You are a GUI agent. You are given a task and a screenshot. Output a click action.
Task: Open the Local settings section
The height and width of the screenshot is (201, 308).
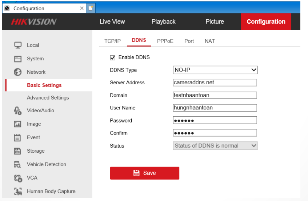coord(33,45)
